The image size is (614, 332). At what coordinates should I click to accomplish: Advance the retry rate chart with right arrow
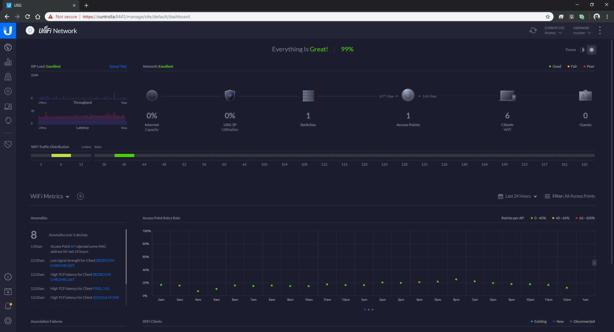tap(594, 263)
